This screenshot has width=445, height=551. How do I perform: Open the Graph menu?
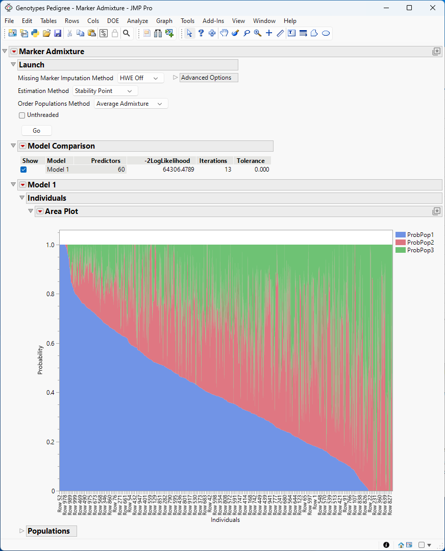pyautogui.click(x=164, y=21)
